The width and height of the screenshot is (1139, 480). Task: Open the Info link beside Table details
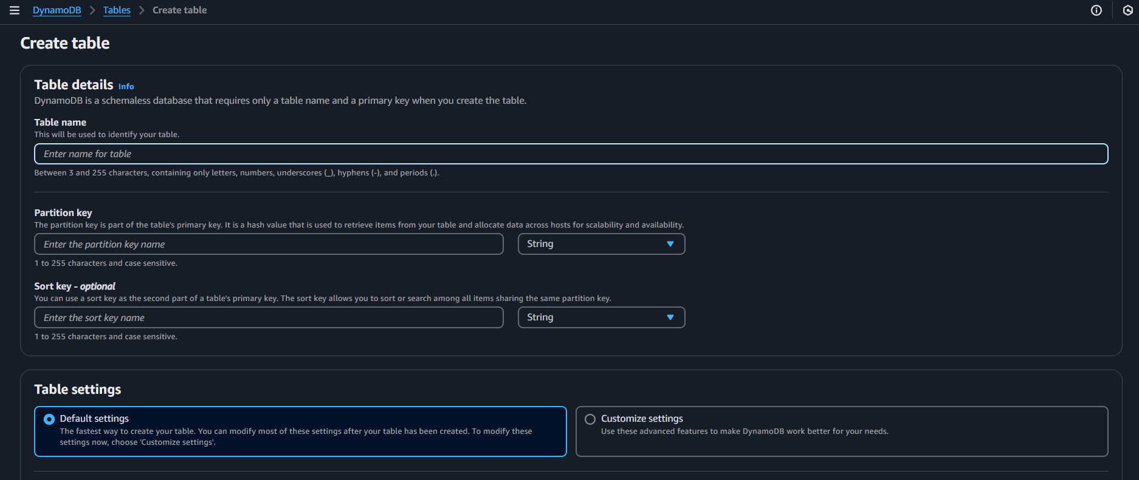[126, 87]
